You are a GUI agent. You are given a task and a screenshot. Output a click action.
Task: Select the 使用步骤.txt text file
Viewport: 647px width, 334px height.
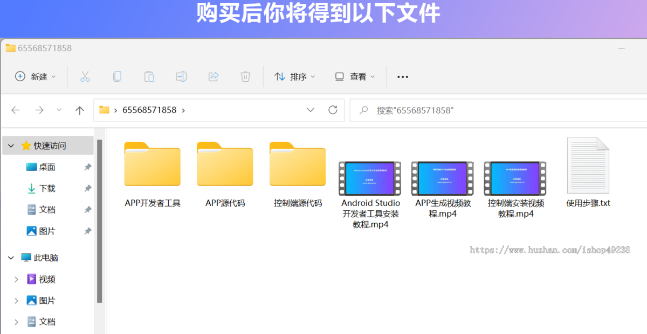coord(588,173)
